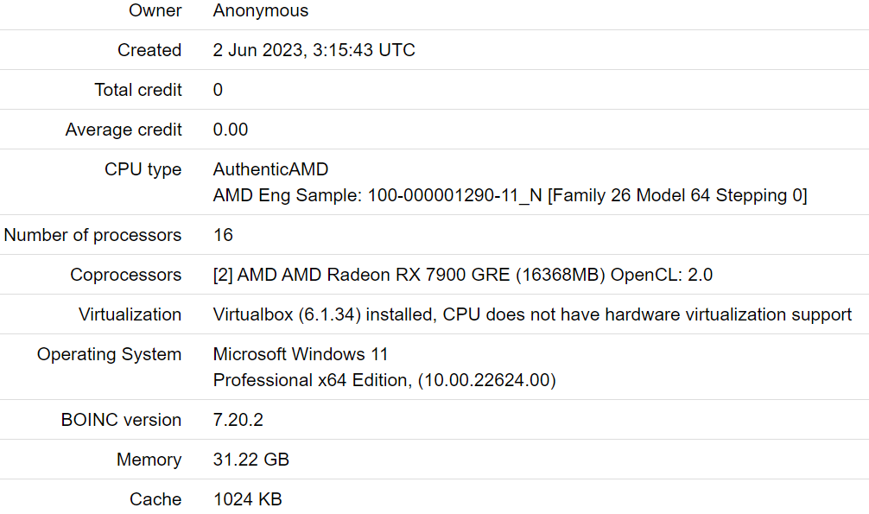Viewport: 869px width, 514px height.
Task: Click the CPU type row label
Action: click(x=143, y=169)
